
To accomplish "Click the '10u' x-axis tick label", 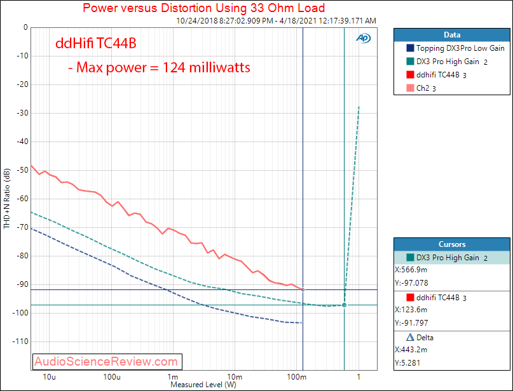I will point(49,377).
